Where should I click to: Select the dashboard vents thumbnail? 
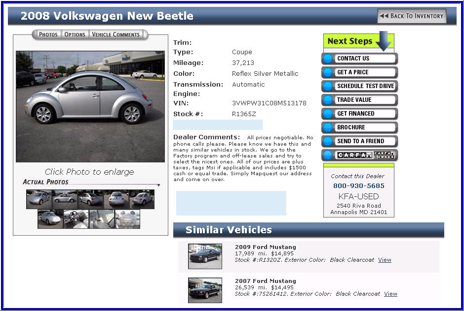[x=127, y=219]
